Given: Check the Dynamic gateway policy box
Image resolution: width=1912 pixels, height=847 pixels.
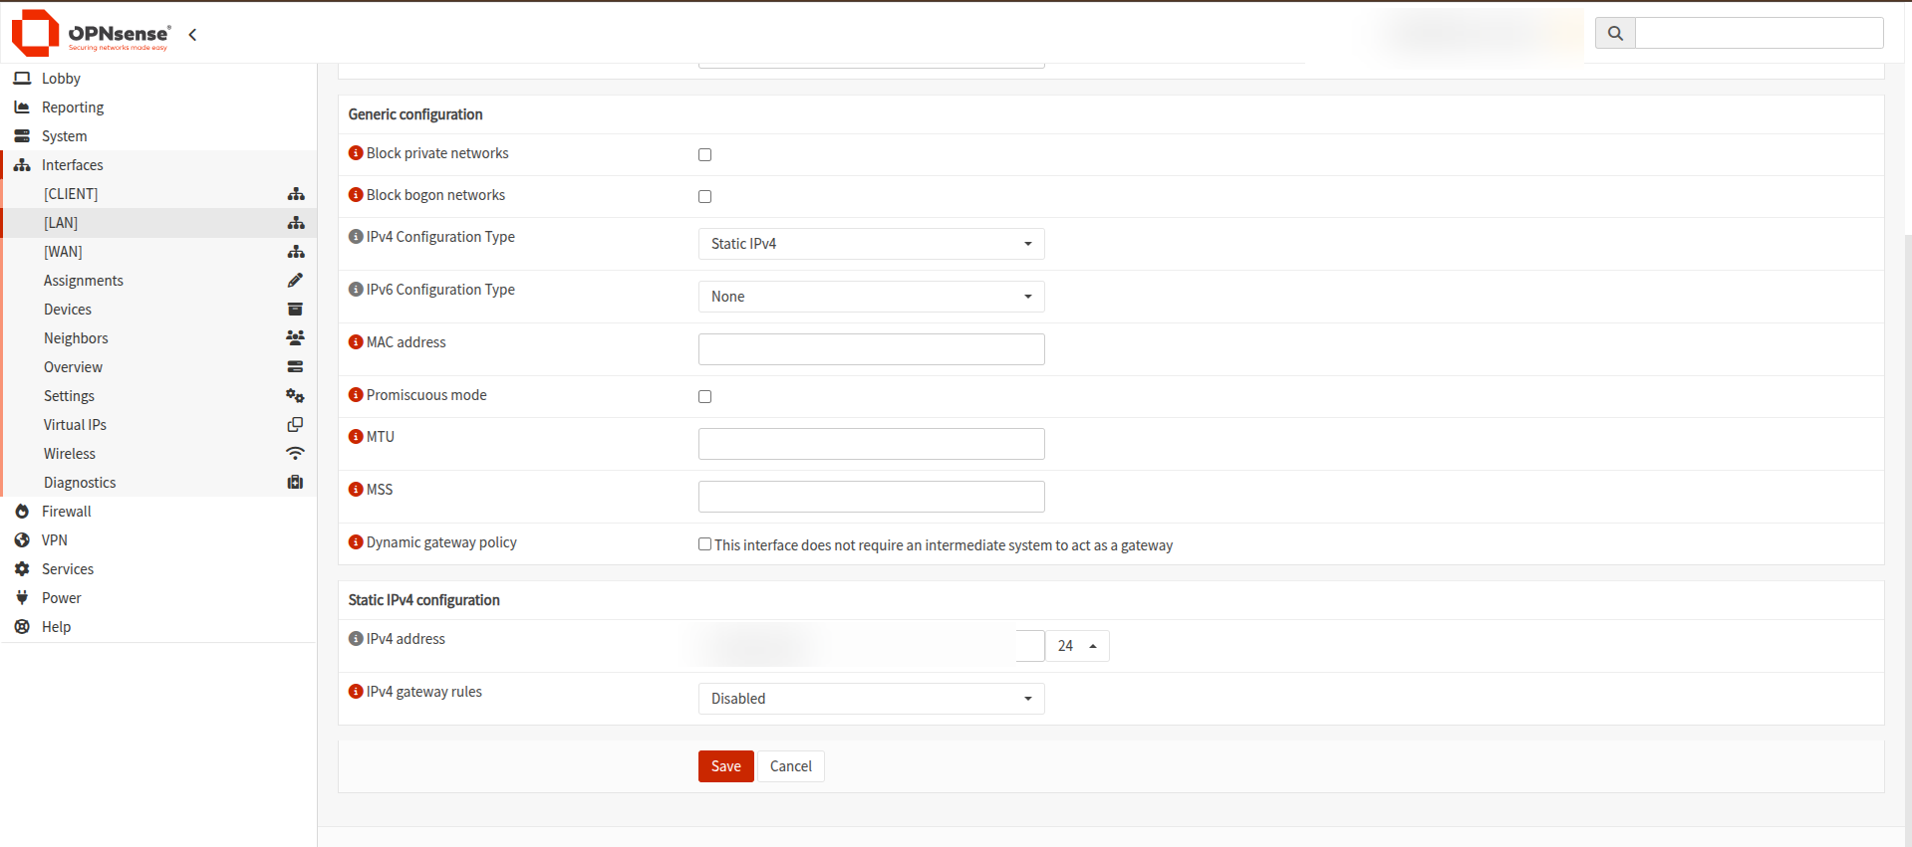Looking at the screenshot, I should 705,544.
